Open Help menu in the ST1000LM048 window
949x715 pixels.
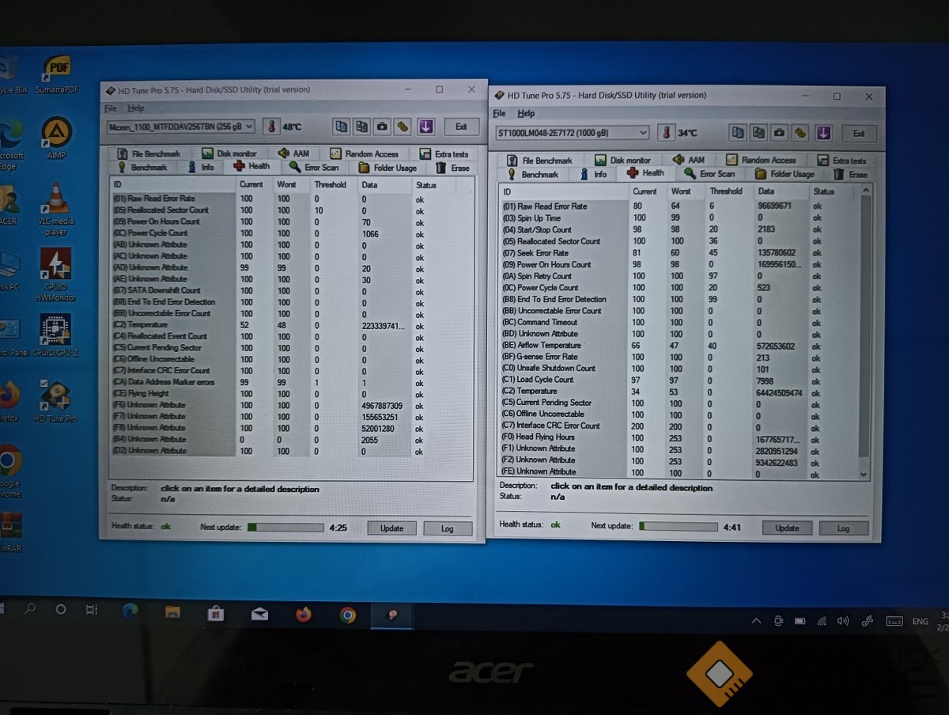526,114
